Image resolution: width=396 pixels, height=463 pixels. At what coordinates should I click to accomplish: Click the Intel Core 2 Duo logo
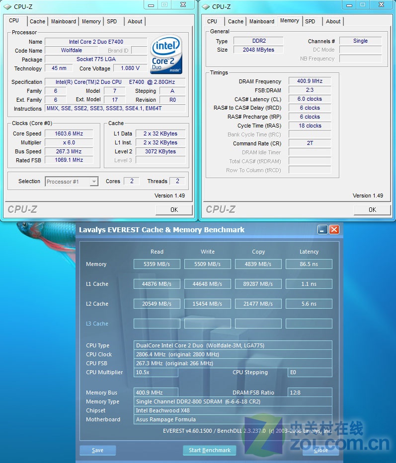click(x=166, y=54)
